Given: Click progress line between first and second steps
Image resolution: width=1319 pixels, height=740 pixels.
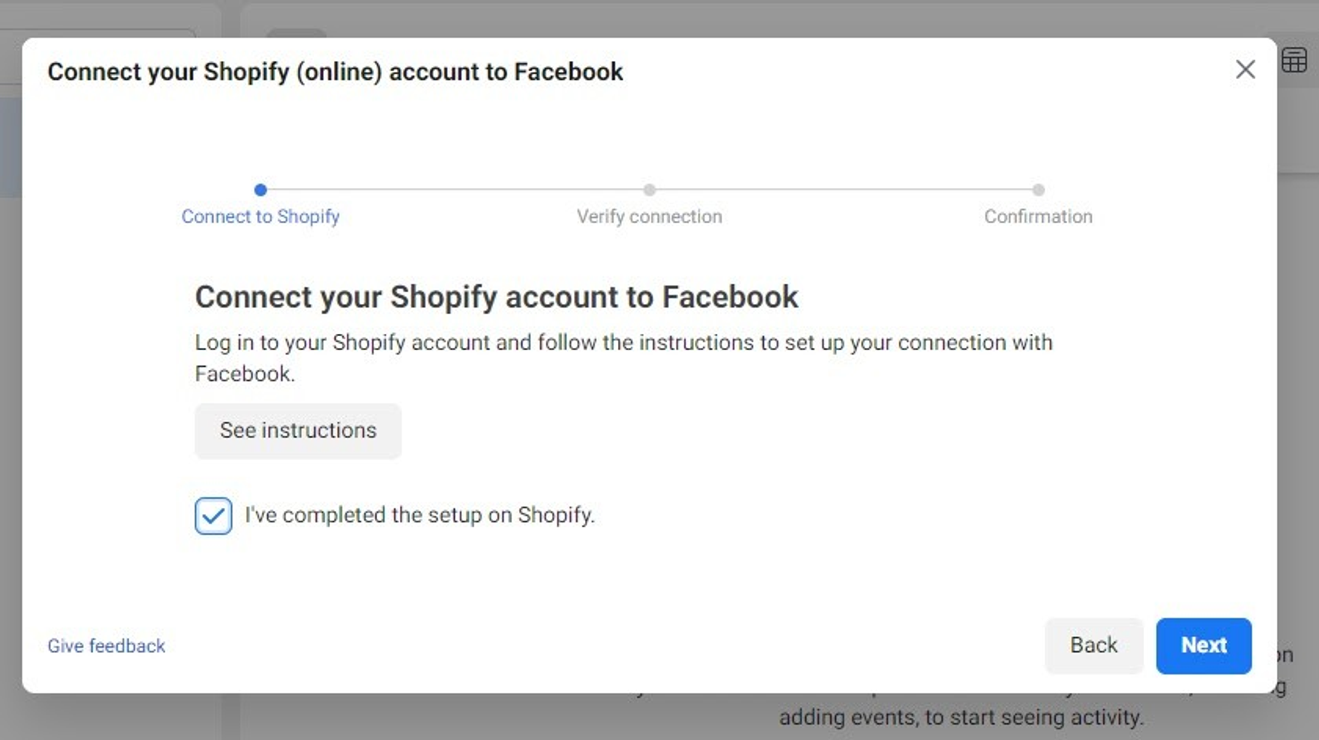Looking at the screenshot, I should point(455,190).
